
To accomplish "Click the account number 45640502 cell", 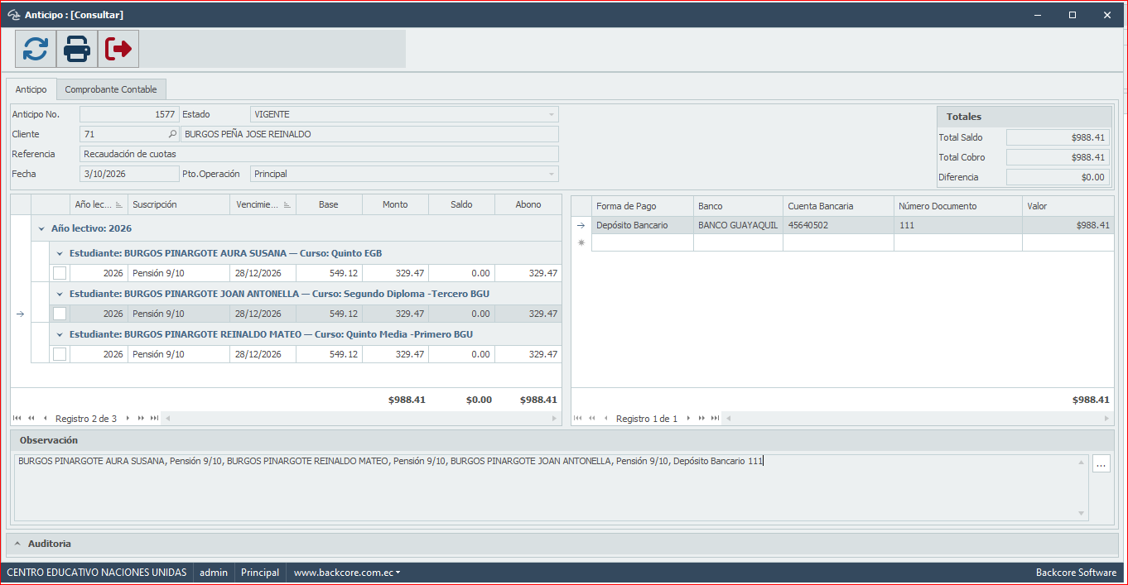I will tap(838, 225).
